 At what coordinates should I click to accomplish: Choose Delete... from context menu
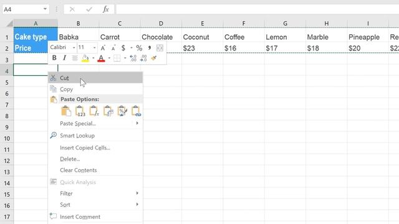[x=95, y=159]
